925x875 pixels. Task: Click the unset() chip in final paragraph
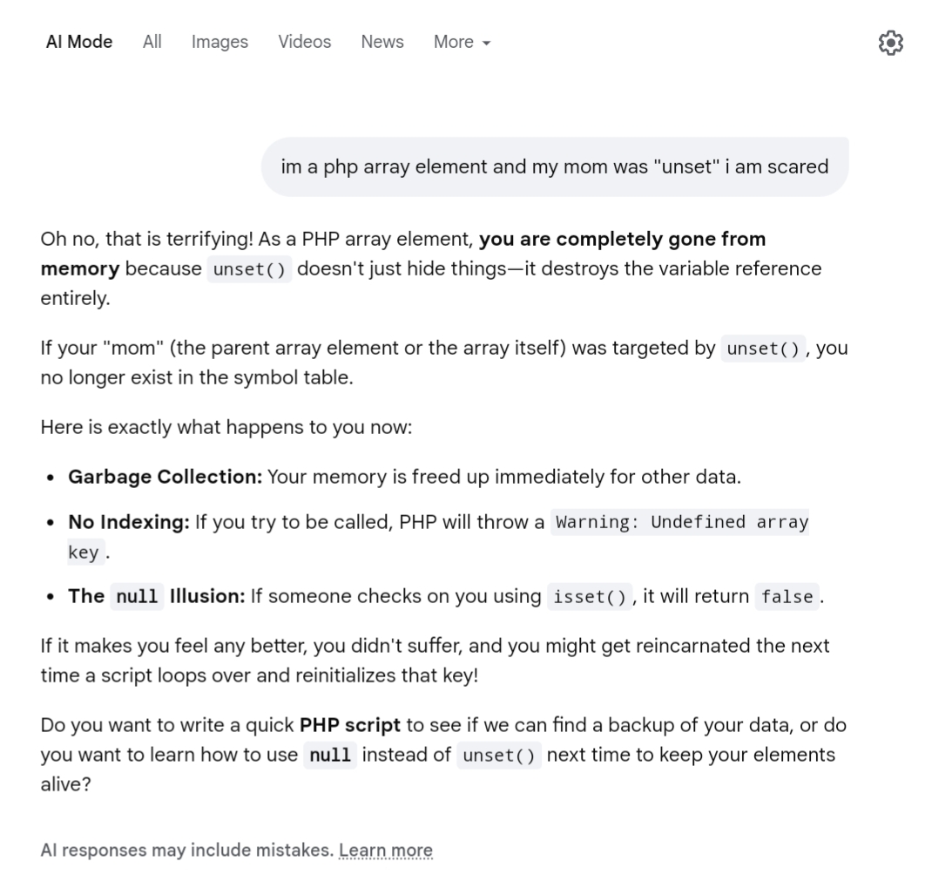coord(499,755)
